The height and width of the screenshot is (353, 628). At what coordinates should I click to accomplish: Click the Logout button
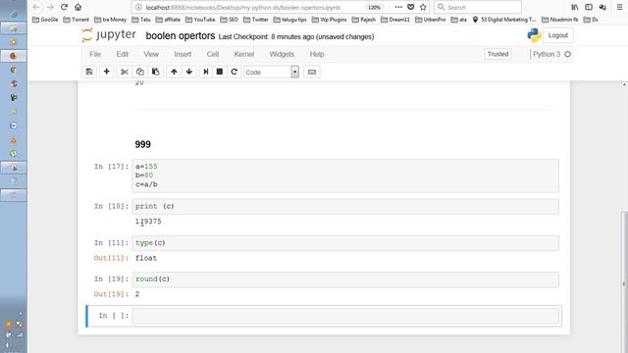[x=558, y=35]
